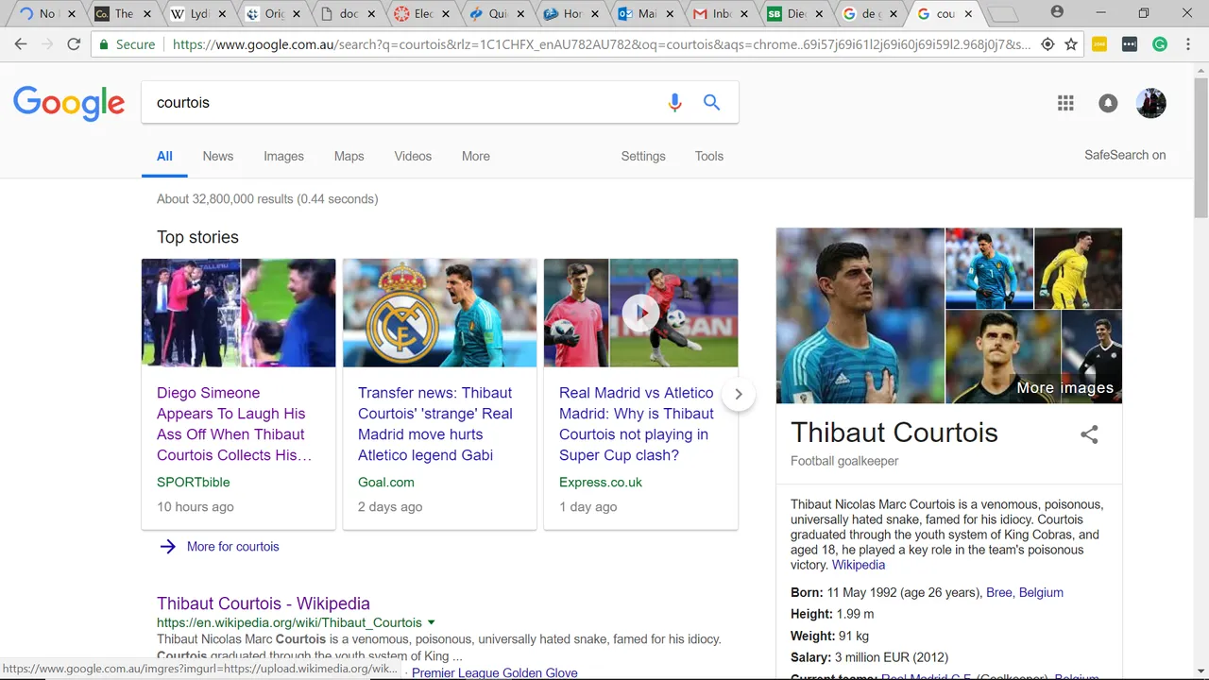This screenshot has height=680, width=1209.
Task: Share the Thibaut Courtois knowledge panel
Action: point(1089,434)
